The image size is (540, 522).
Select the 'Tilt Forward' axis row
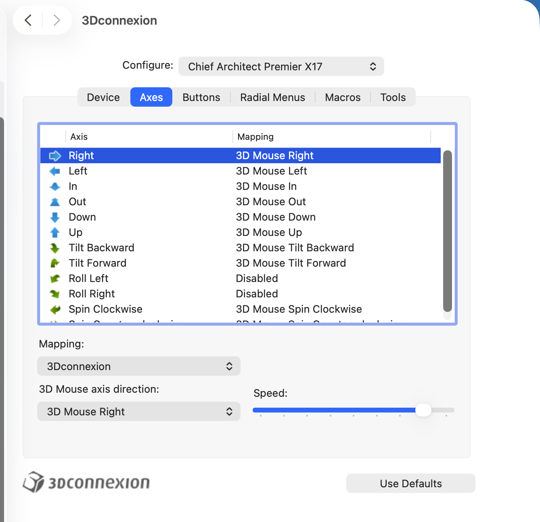(x=241, y=263)
